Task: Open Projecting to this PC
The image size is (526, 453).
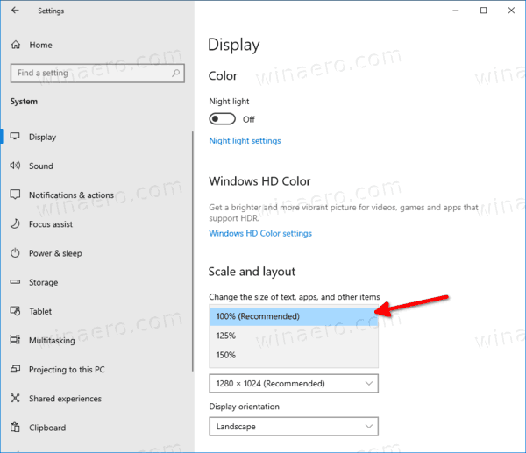Action: [x=67, y=370]
